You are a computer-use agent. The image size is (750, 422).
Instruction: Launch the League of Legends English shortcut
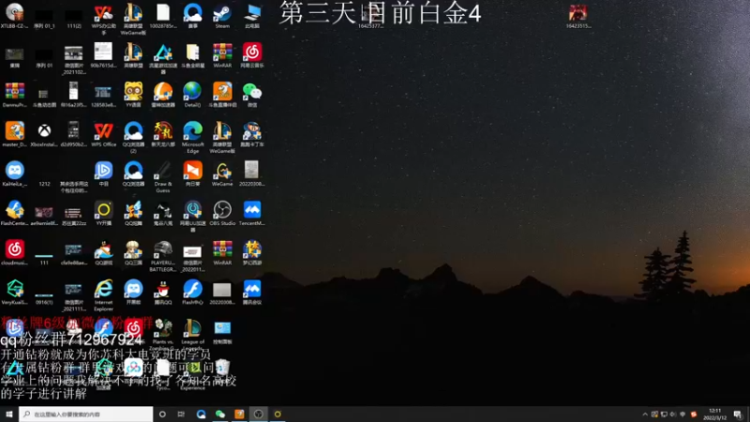click(x=193, y=332)
